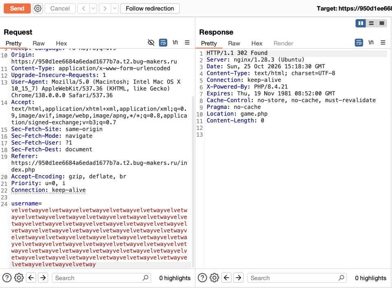Jump to next search match in Response
Image resolution: width=392 pixels, height=288 pixels.
point(239,278)
